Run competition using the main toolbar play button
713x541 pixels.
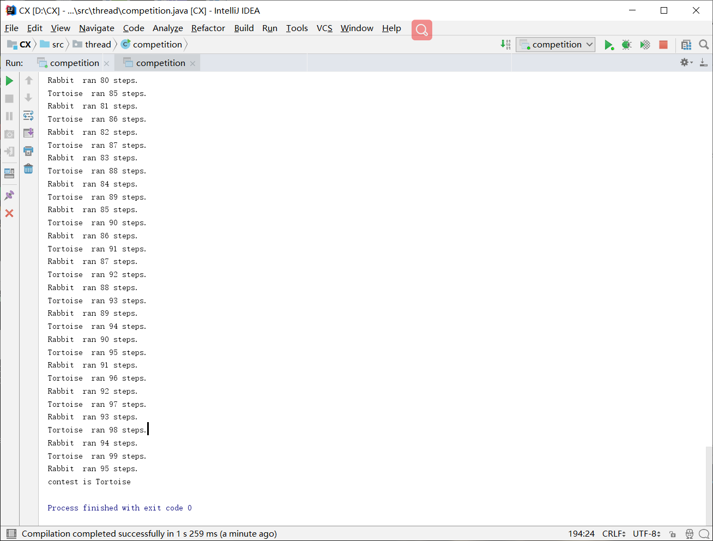[609, 45]
